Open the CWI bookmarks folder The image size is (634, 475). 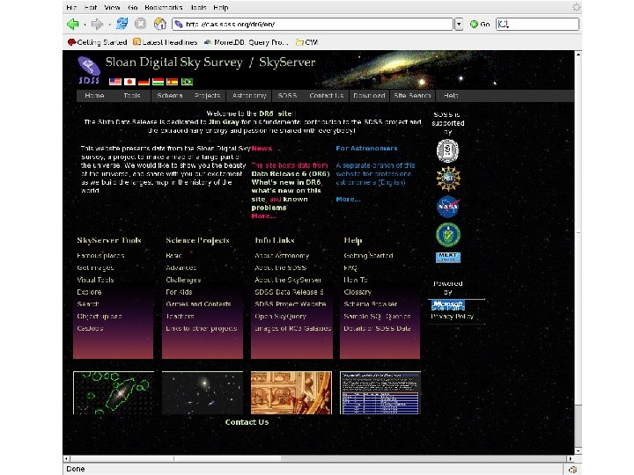(307, 42)
